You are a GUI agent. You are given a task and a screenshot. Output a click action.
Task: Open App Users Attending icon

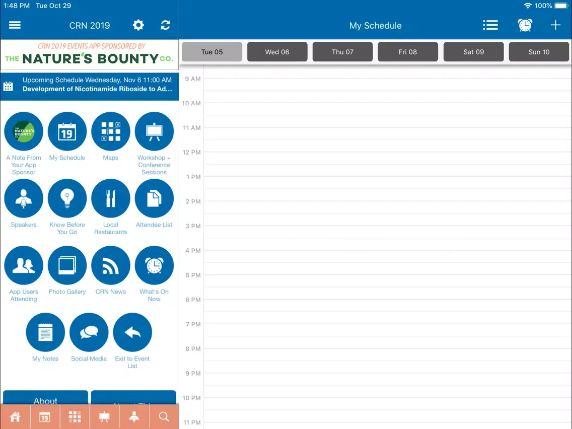pyautogui.click(x=24, y=265)
